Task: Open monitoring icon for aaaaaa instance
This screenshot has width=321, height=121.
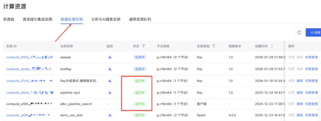Action: click(x=110, y=58)
